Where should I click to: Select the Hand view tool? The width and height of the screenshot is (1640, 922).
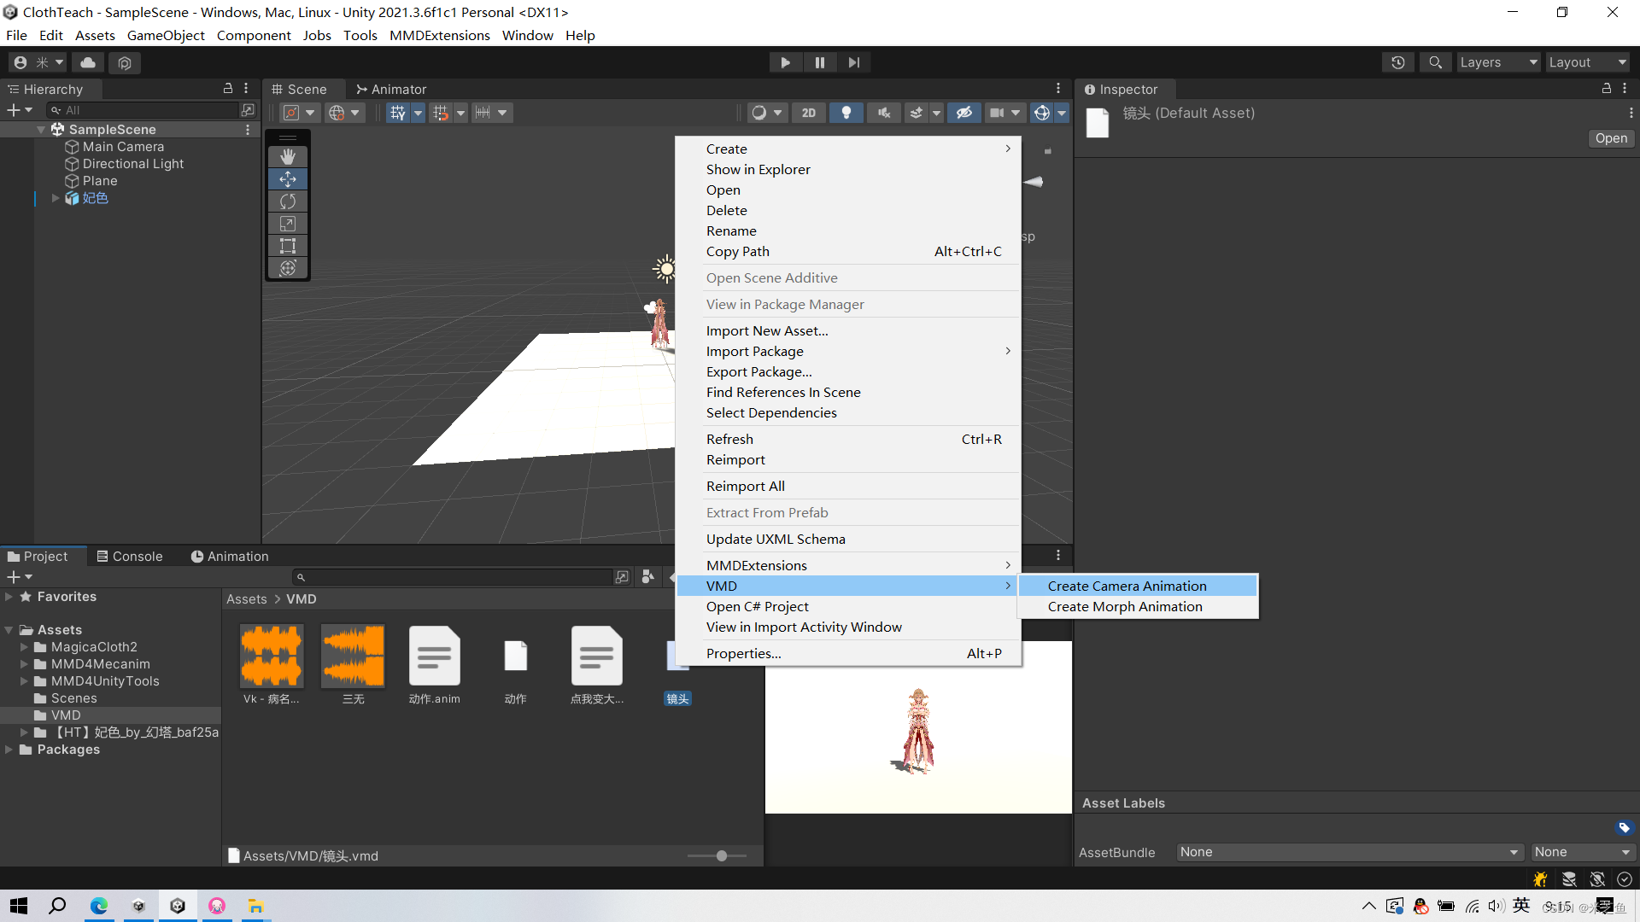pos(288,157)
